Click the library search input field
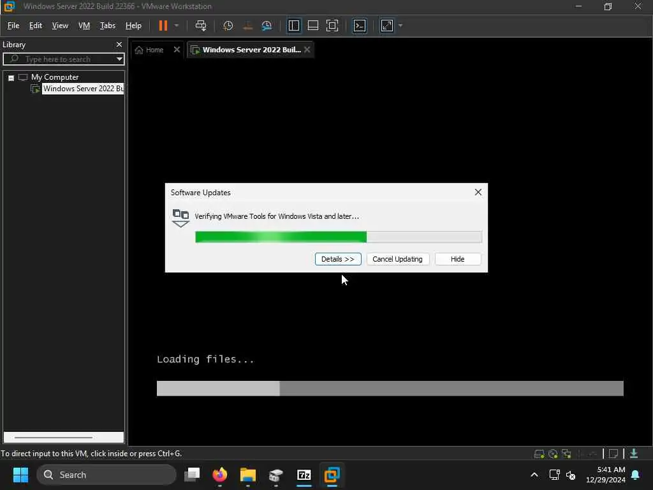 pos(63,59)
